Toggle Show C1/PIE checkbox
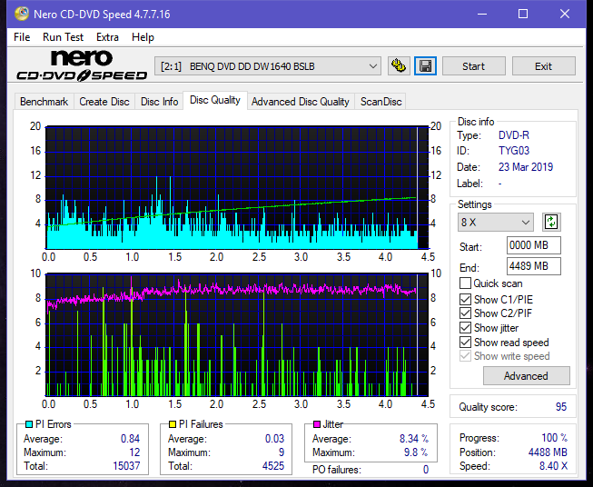Screen dimensions: 593x487 pos(465,299)
